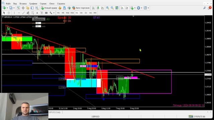
Task: Open the search magnifier in top right
Action: coord(205,8)
